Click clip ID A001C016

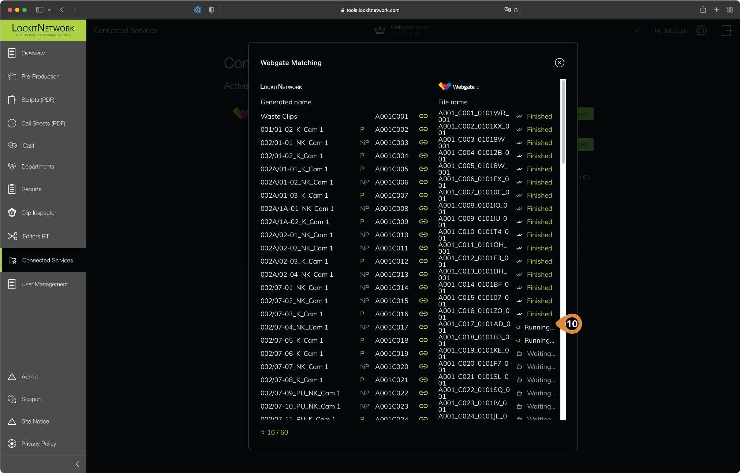pos(391,314)
